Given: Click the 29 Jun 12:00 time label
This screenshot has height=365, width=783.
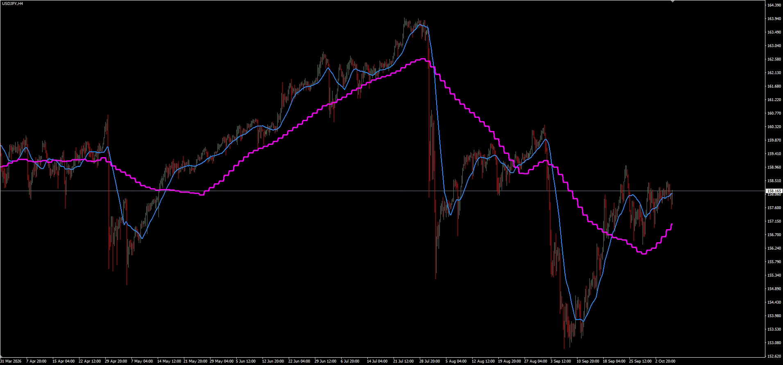Looking at the screenshot, I should tap(326, 361).
